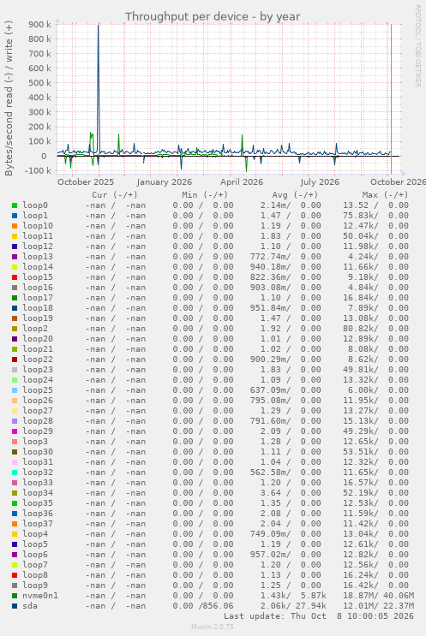
Task: Click the 'loop2' legend label
Action: pos(35,329)
